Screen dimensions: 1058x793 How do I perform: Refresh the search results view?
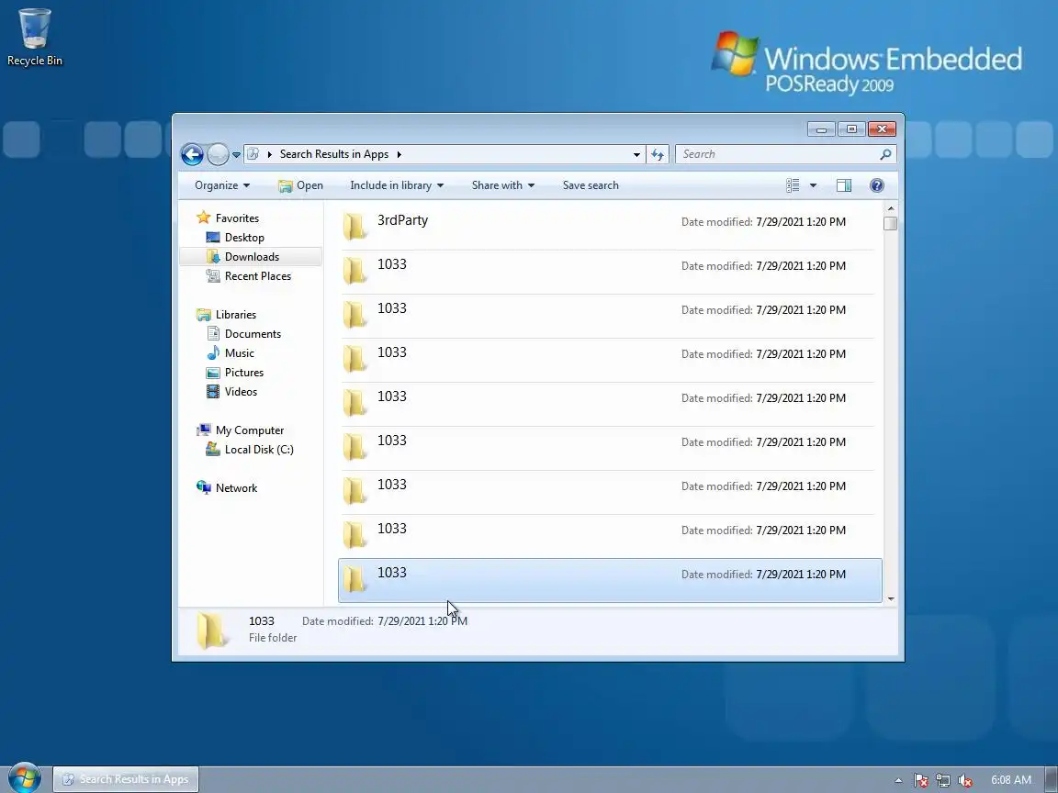pos(658,154)
